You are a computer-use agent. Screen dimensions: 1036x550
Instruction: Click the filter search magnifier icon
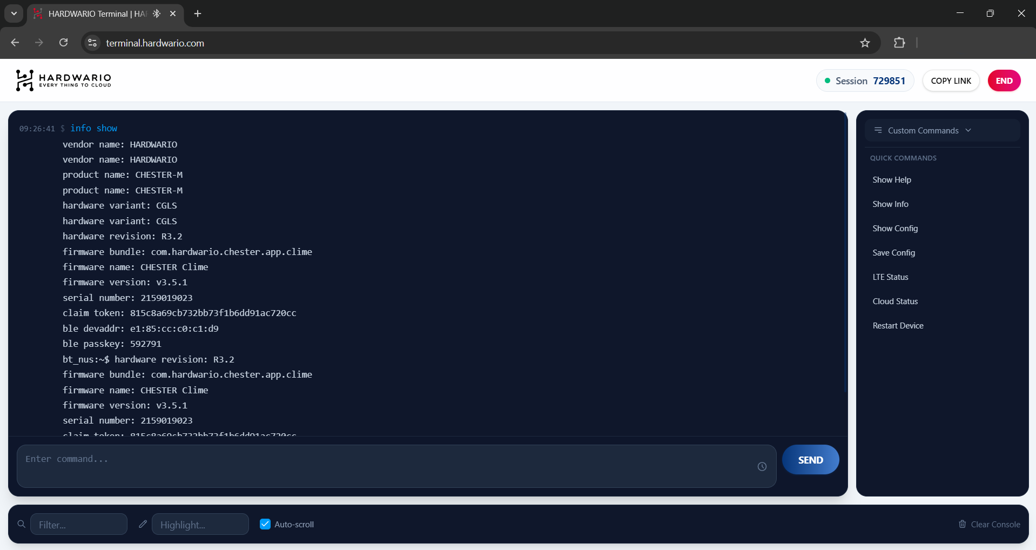point(22,524)
